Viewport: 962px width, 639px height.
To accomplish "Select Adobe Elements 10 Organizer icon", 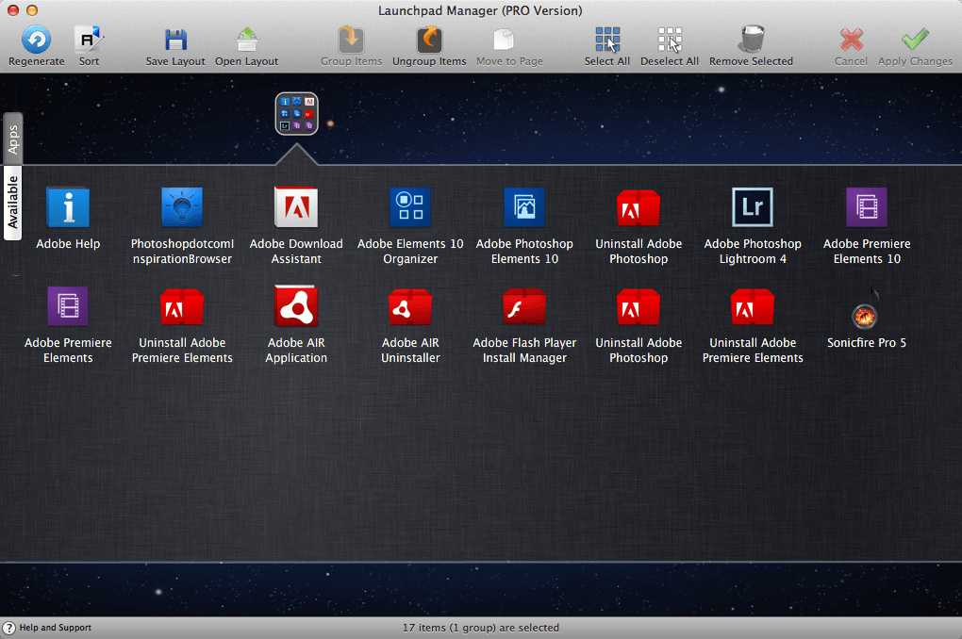I will (410, 208).
